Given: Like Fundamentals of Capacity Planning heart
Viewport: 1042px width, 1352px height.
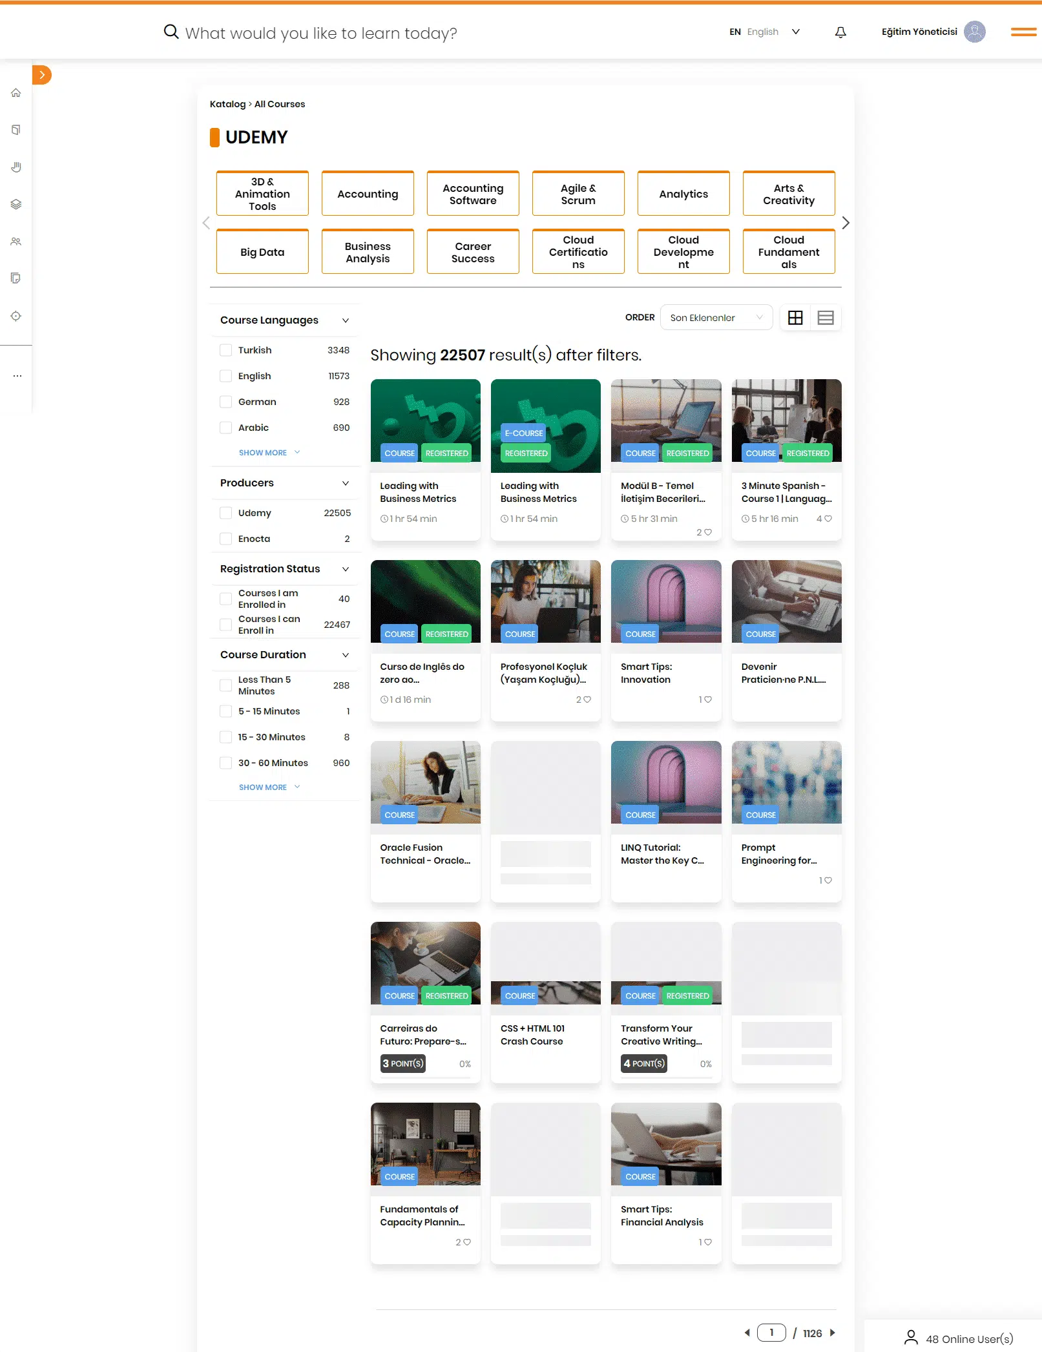Looking at the screenshot, I should point(467,1242).
